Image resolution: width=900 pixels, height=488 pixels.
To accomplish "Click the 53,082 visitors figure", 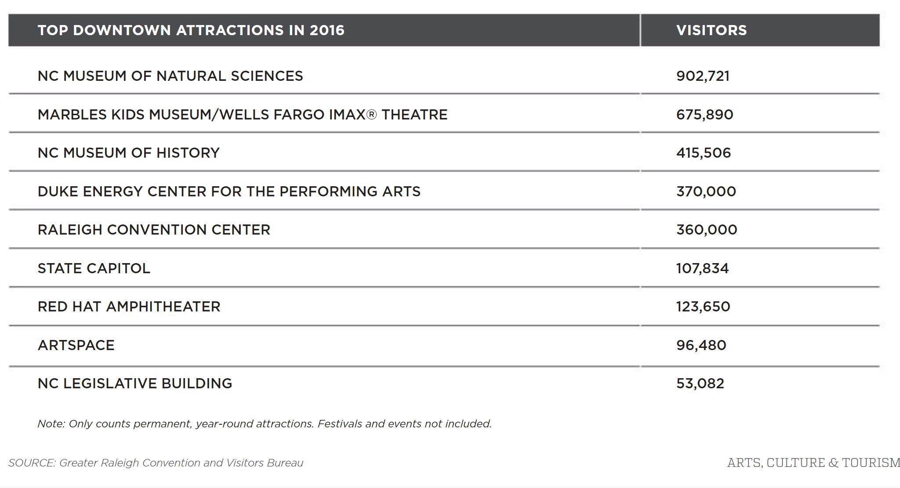I will (x=700, y=383).
